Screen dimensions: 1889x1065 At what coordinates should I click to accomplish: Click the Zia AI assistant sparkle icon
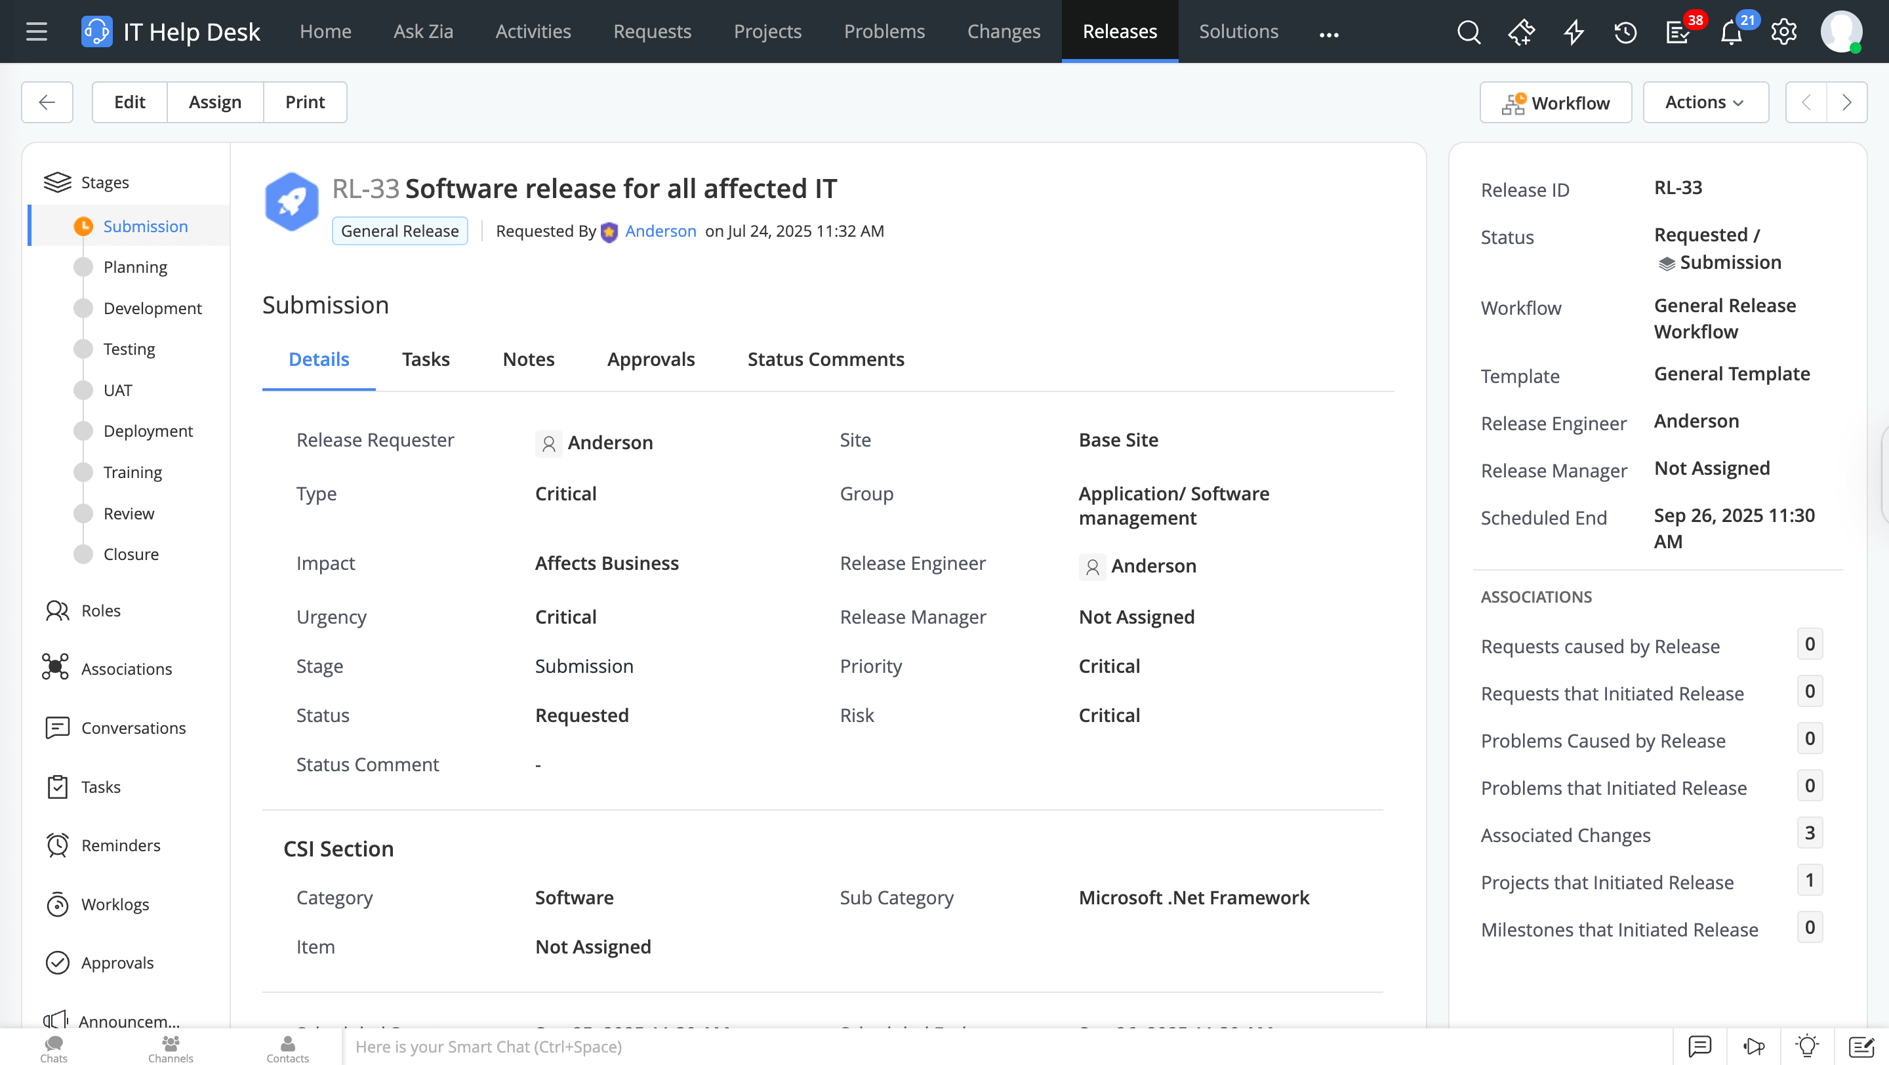(x=1521, y=32)
